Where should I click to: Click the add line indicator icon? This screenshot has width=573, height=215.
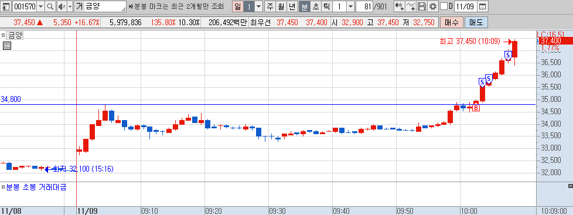411,6
